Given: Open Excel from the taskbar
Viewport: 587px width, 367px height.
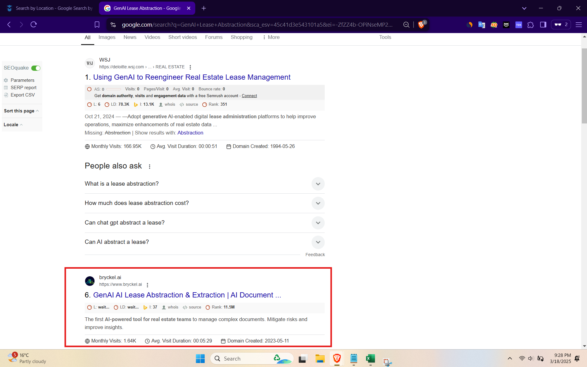Looking at the screenshot, I should pos(370,358).
